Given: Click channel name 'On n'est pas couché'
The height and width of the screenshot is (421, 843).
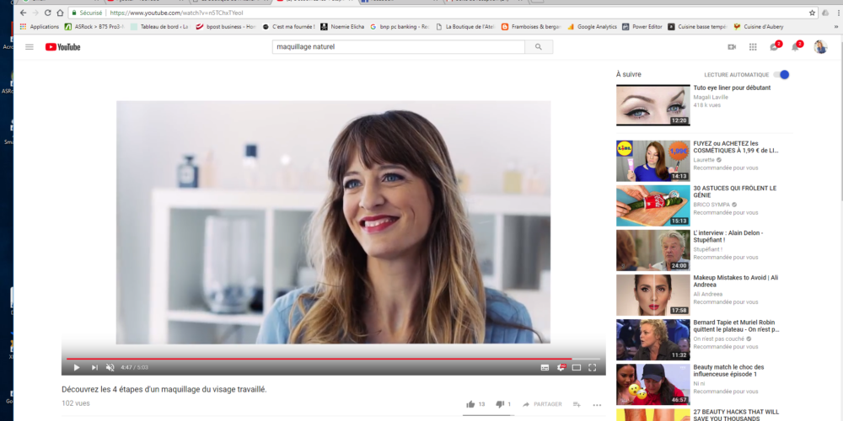Looking at the screenshot, I should coord(719,338).
